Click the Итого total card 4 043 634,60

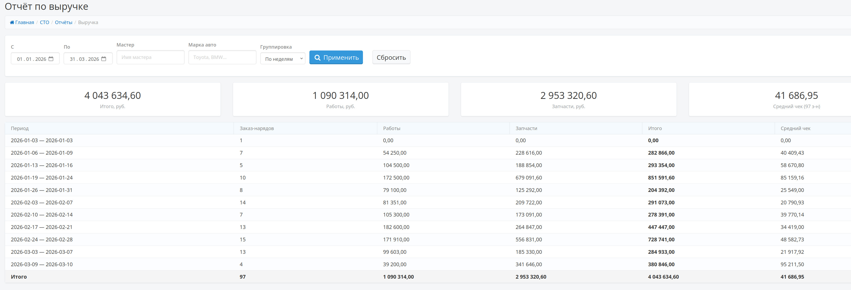click(113, 99)
